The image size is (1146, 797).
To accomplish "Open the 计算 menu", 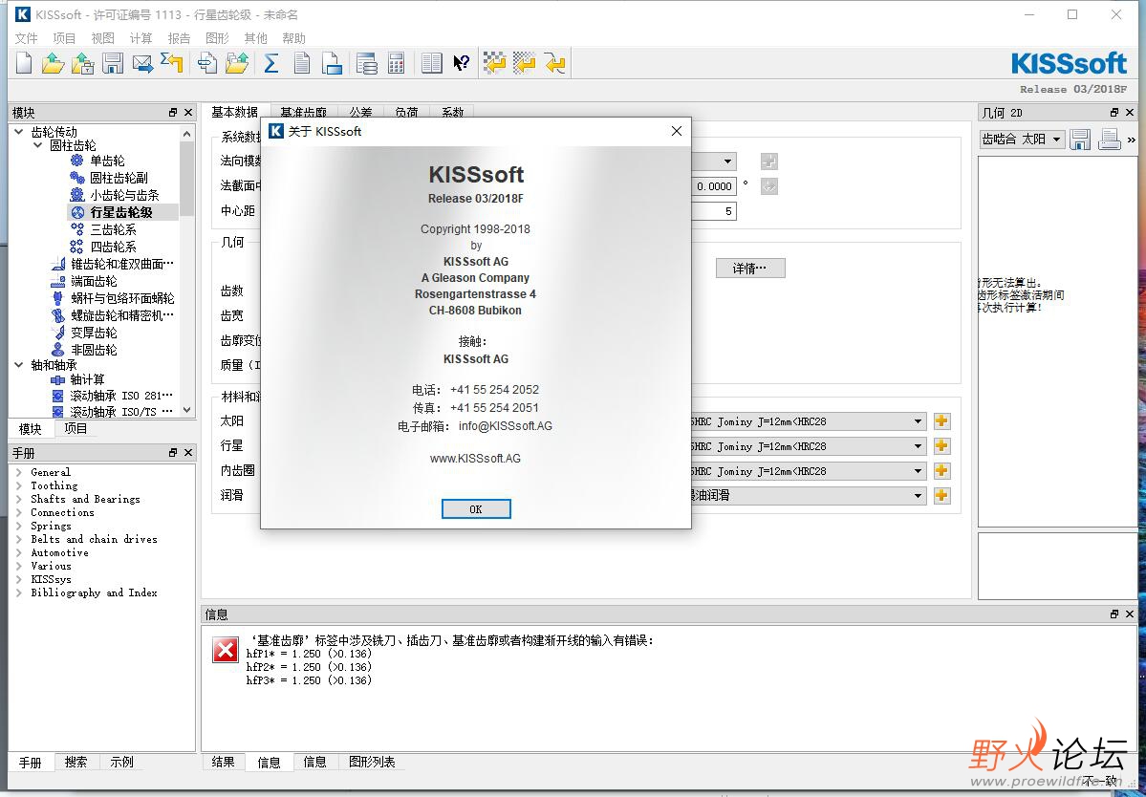I will tap(141, 38).
